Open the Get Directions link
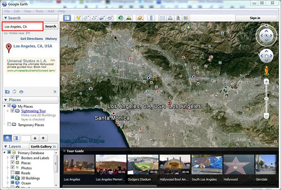The image size is (281, 190). click(x=32, y=38)
